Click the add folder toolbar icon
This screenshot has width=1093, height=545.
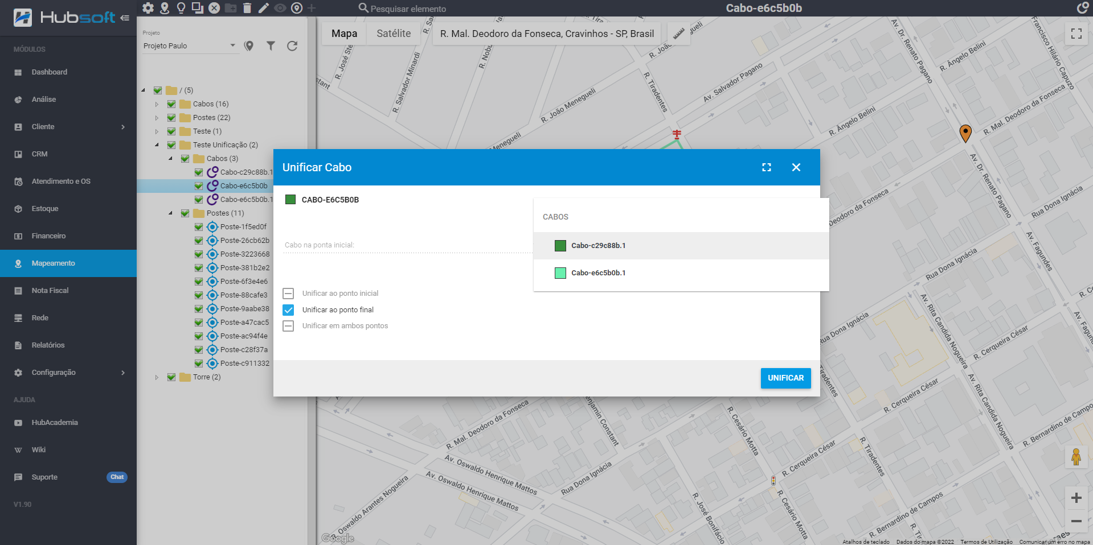click(x=231, y=8)
